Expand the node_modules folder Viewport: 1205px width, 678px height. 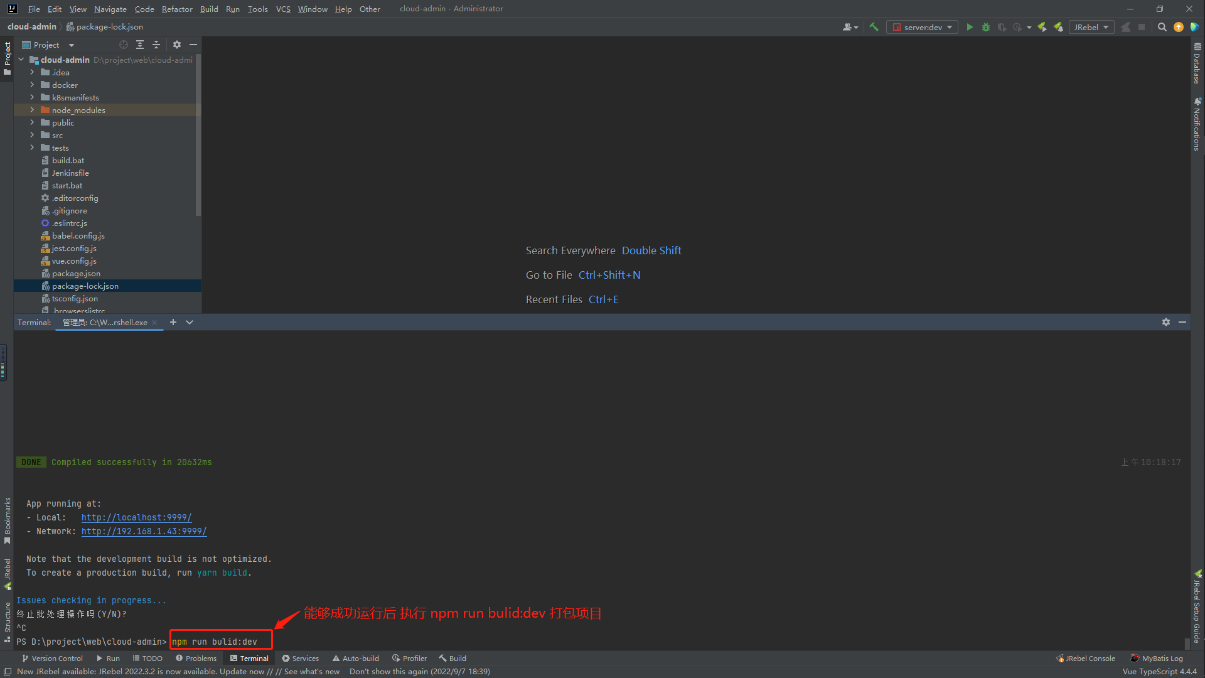click(x=32, y=110)
